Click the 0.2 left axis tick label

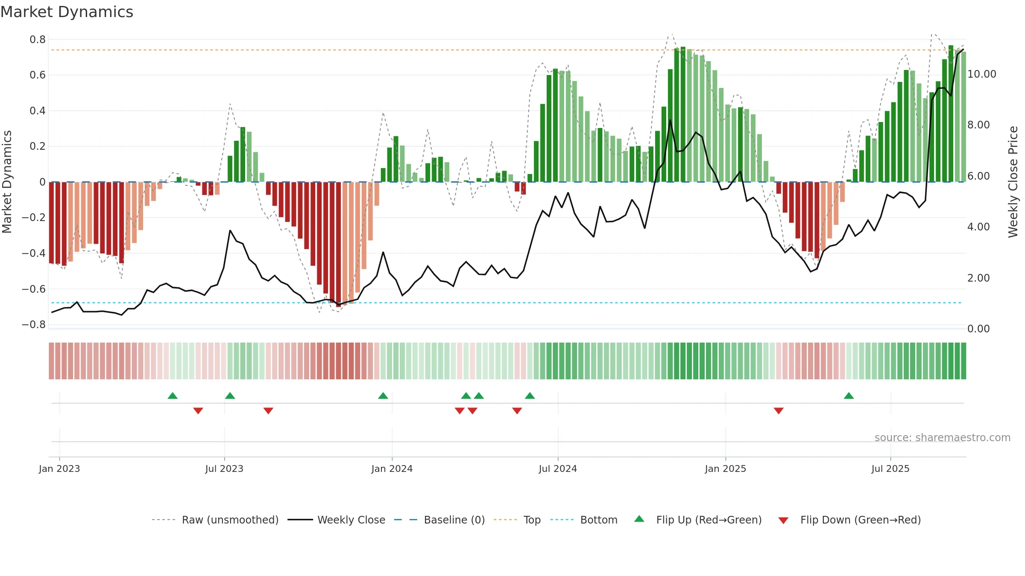[x=38, y=146]
